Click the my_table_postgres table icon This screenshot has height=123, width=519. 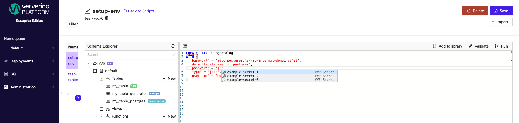(x=108, y=101)
